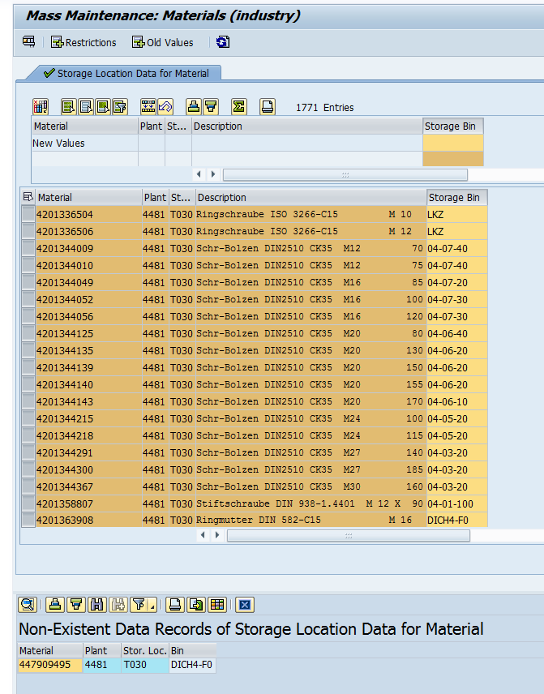
Task: Click the Change Layout colored grid icon
Action: pos(217,605)
